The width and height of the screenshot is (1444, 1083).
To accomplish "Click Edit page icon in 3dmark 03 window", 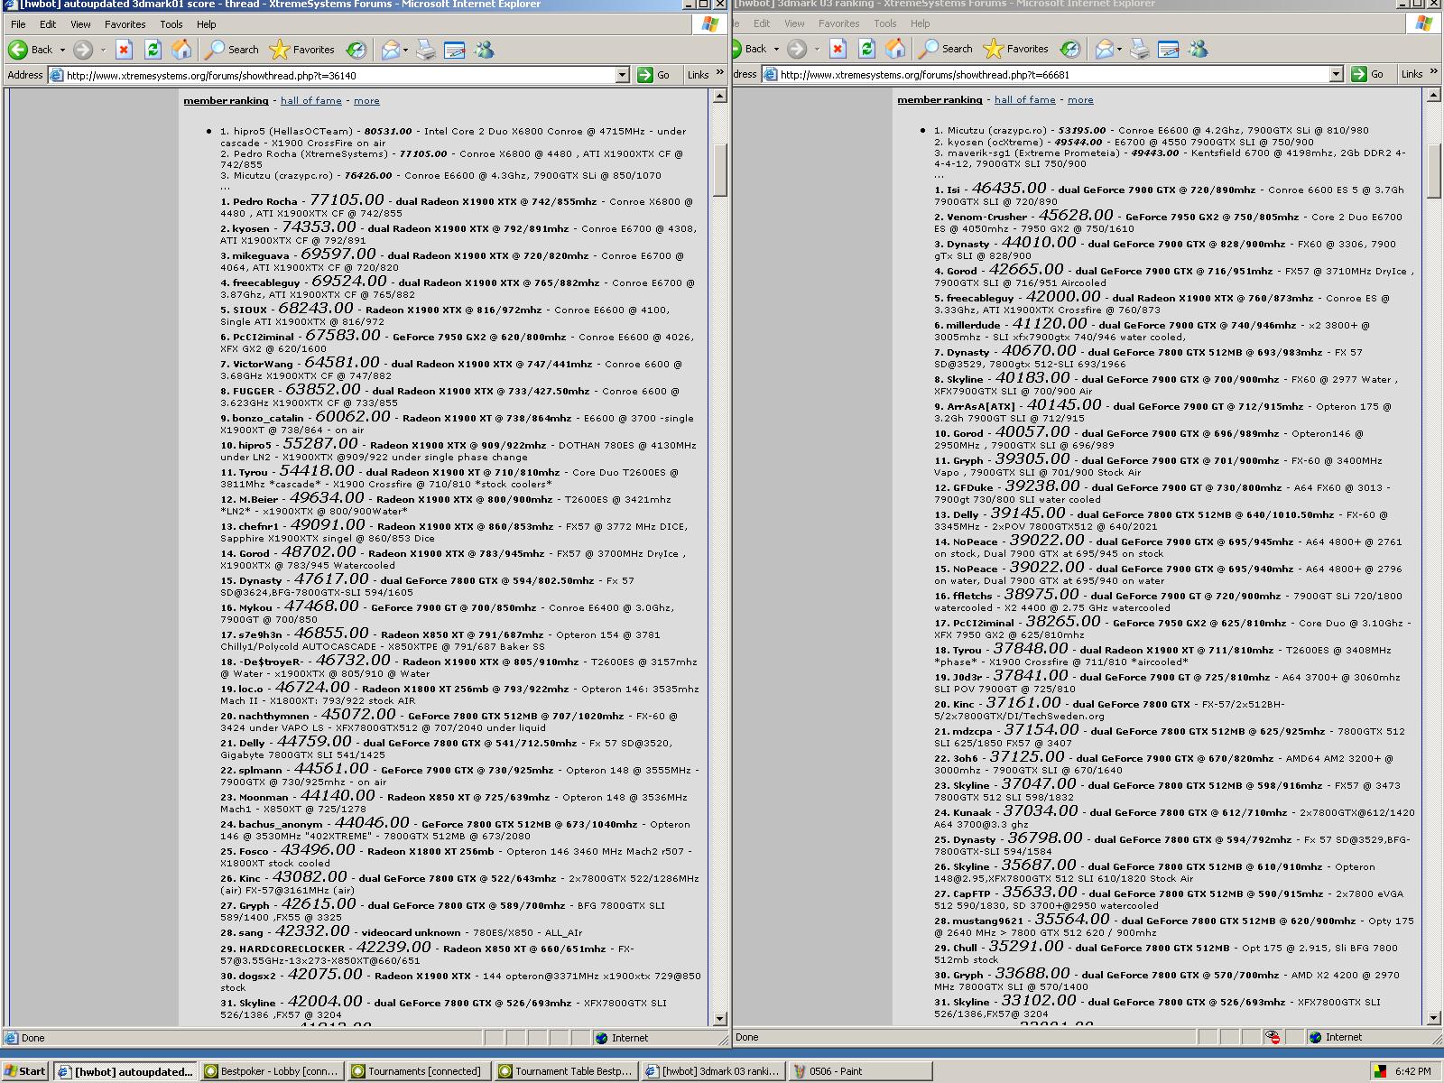I will click(1168, 49).
